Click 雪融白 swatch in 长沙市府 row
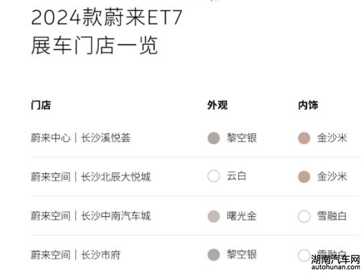The width and height of the screenshot is (364, 273). click(x=304, y=255)
